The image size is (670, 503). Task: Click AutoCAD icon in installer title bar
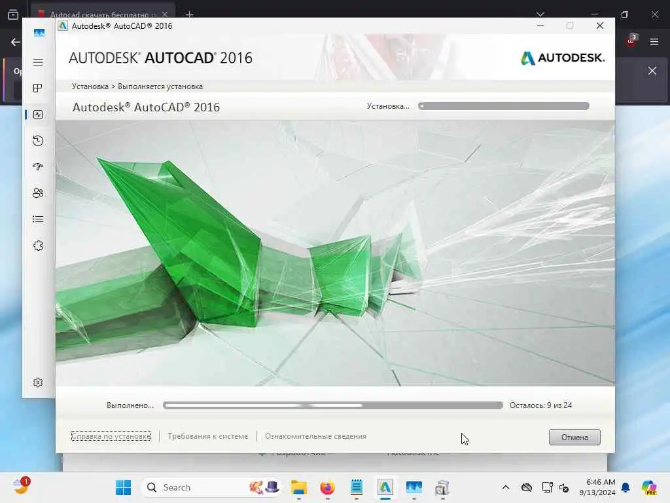click(x=63, y=26)
